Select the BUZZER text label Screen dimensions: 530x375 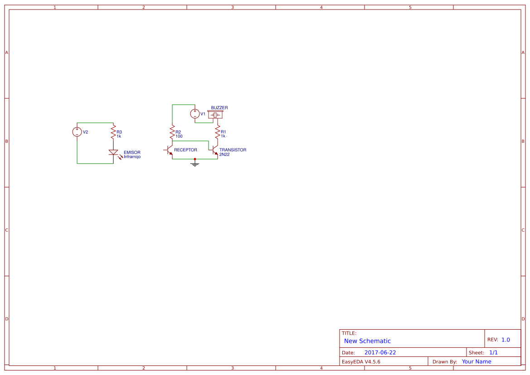click(x=219, y=107)
